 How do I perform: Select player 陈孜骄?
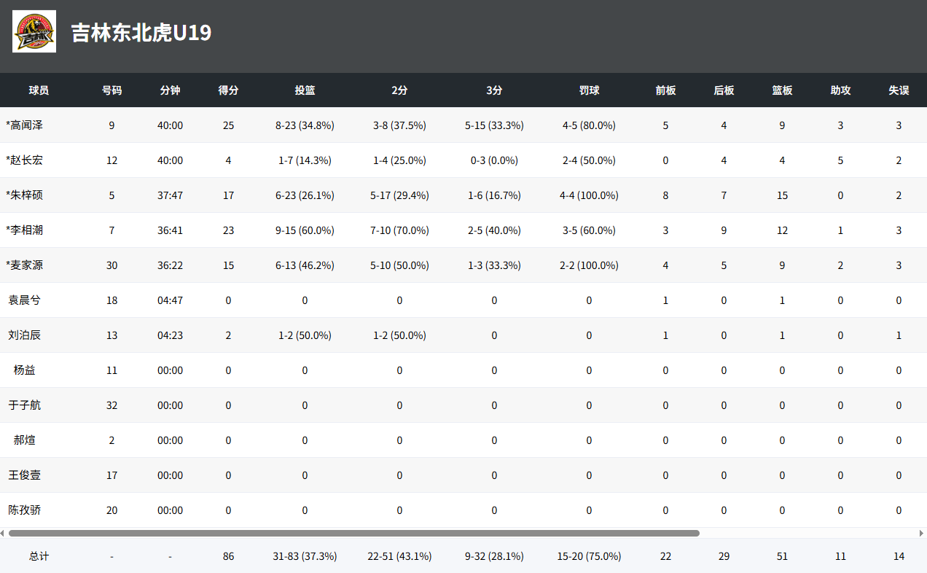coord(25,510)
